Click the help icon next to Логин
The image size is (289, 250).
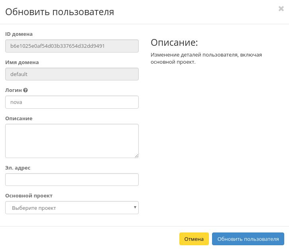pos(26,90)
